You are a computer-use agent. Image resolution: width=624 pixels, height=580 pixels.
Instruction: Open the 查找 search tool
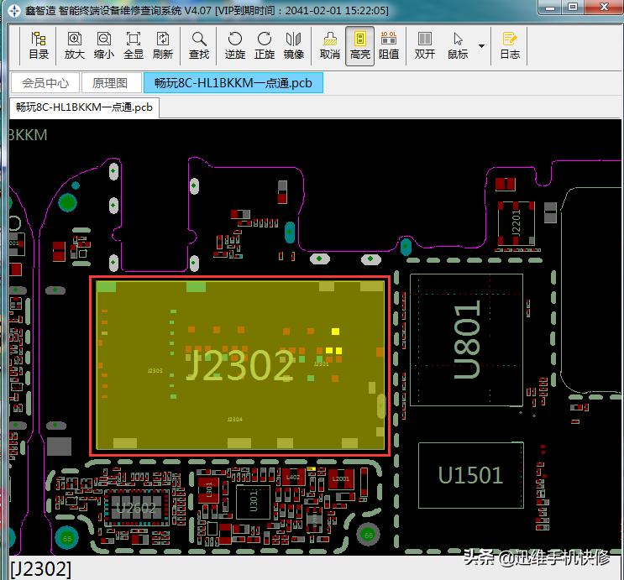click(199, 45)
